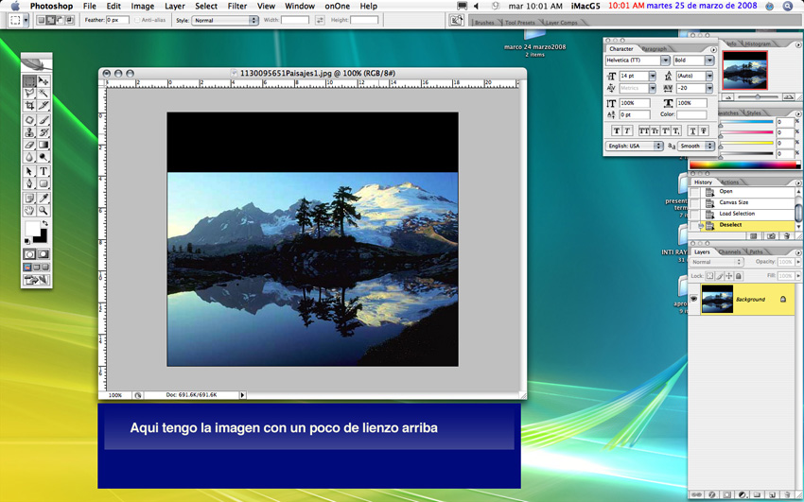Switch to the Channels tab
The width and height of the screenshot is (804, 502).
[729, 252]
